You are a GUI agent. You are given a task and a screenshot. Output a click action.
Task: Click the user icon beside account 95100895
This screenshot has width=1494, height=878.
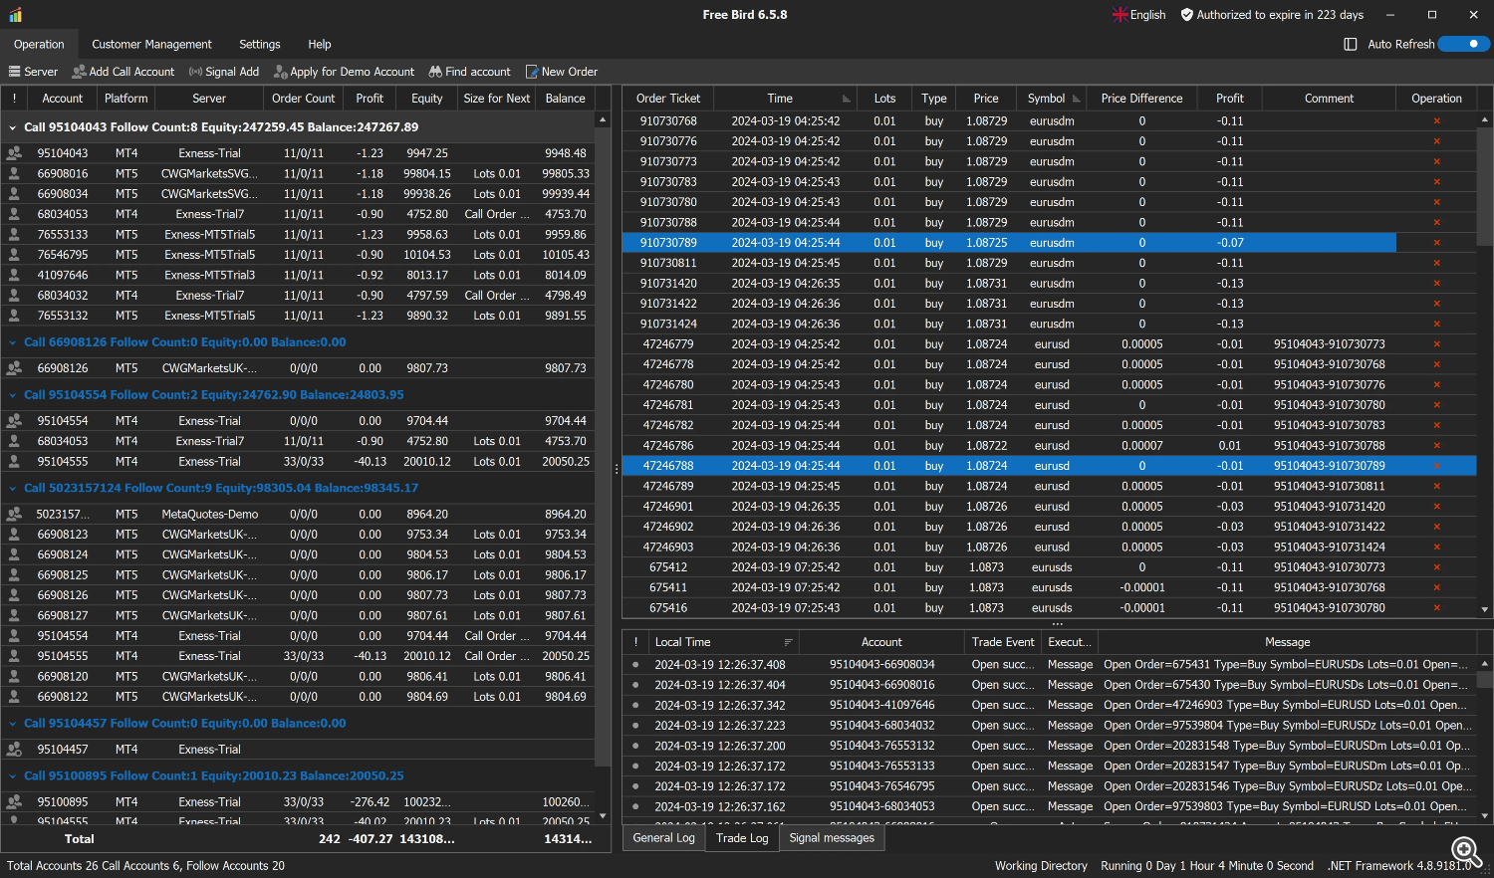(14, 802)
